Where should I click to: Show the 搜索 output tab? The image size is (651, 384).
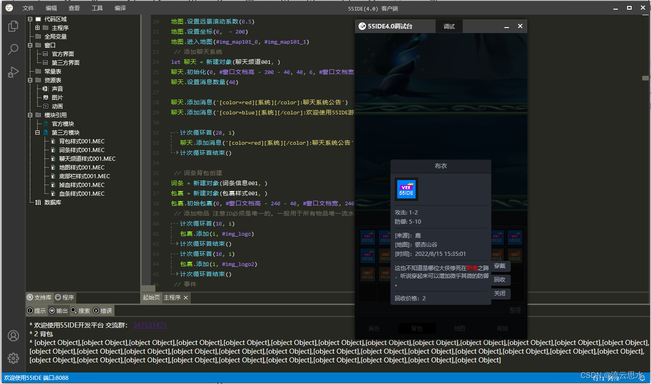[x=80, y=311]
